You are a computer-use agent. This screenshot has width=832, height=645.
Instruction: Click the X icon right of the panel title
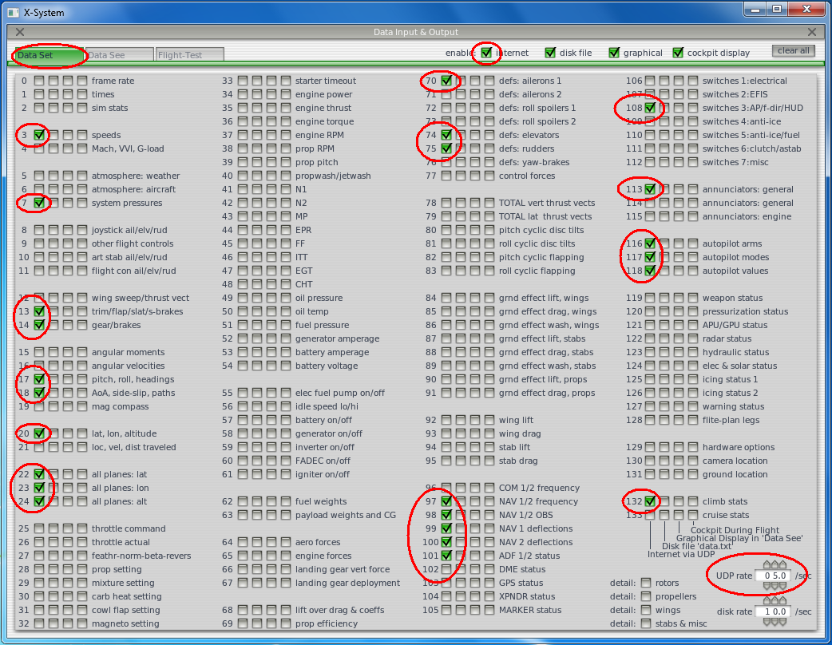(x=812, y=32)
